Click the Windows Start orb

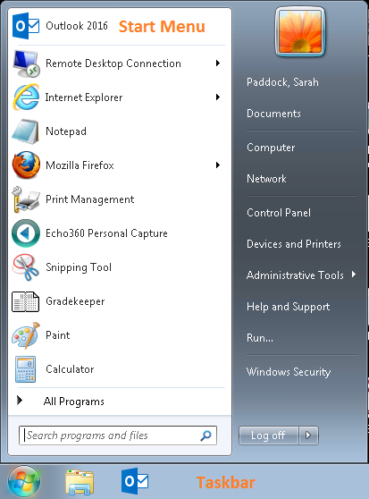[24, 481]
